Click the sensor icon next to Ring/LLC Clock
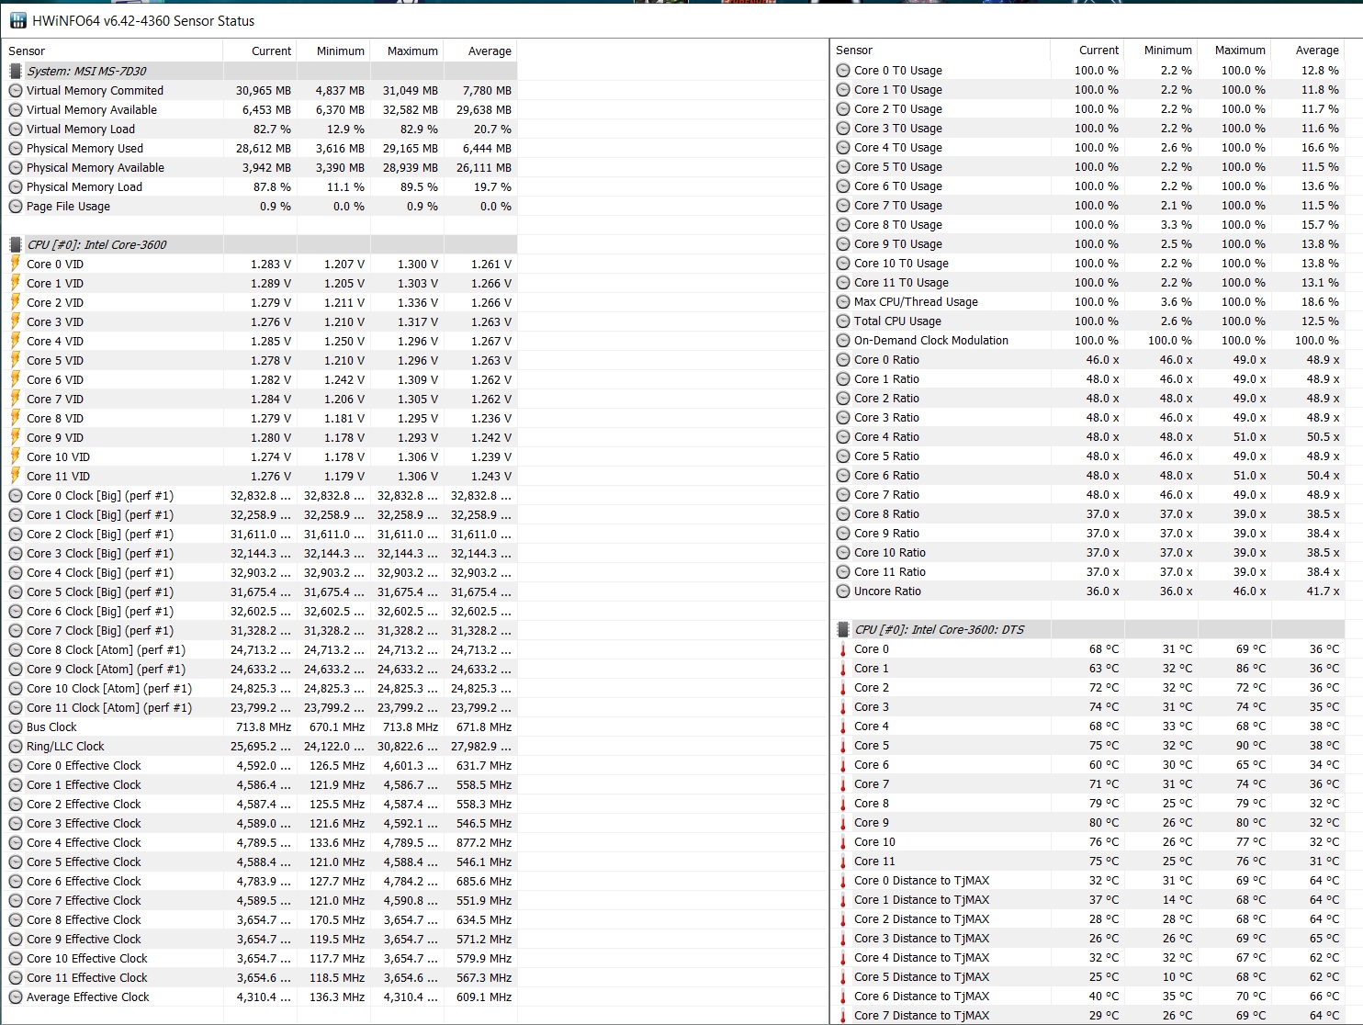This screenshot has width=1363, height=1025. tap(16, 746)
